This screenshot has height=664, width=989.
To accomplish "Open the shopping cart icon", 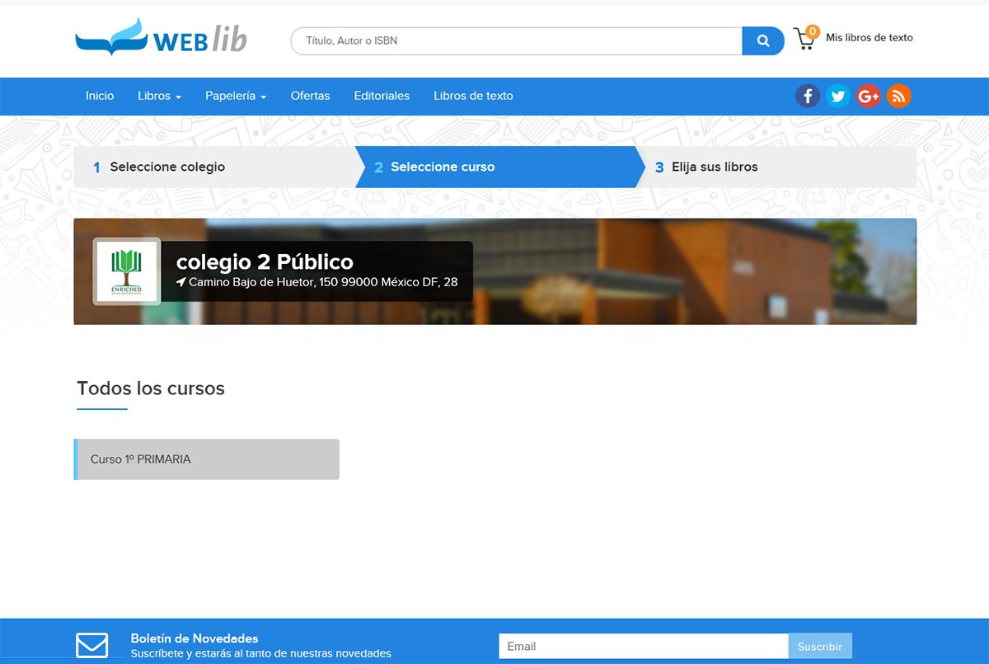I will tap(804, 39).
